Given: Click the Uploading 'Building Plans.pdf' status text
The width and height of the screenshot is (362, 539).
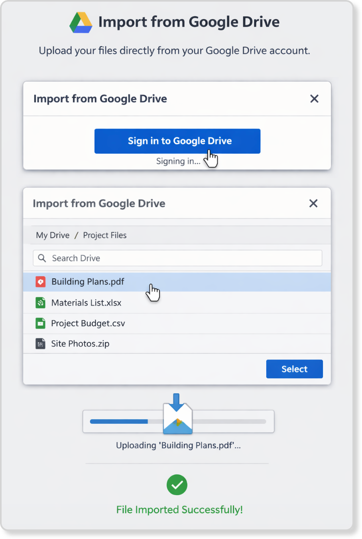Looking at the screenshot, I should tap(178, 446).
